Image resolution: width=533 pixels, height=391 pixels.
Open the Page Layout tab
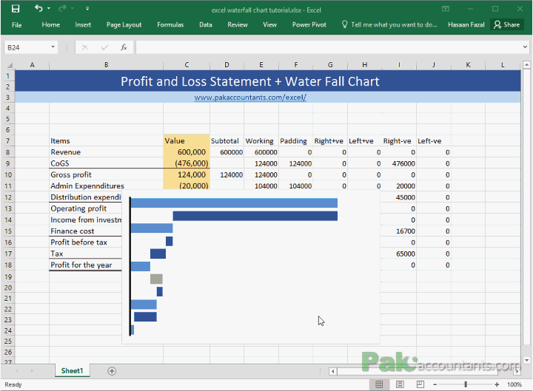pos(124,25)
